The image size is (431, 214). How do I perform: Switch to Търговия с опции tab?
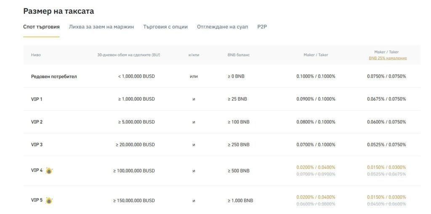click(x=165, y=27)
